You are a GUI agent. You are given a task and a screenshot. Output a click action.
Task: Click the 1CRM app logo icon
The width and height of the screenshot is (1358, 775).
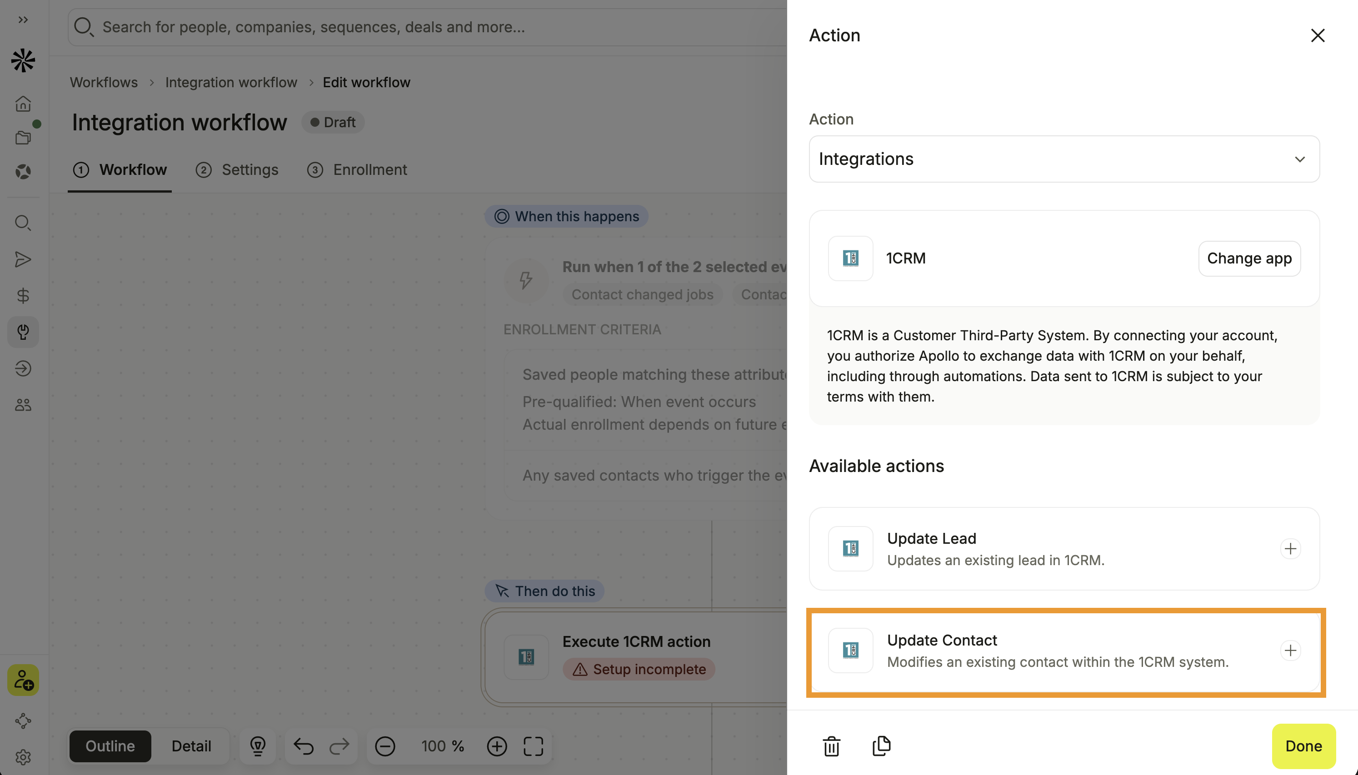click(850, 258)
